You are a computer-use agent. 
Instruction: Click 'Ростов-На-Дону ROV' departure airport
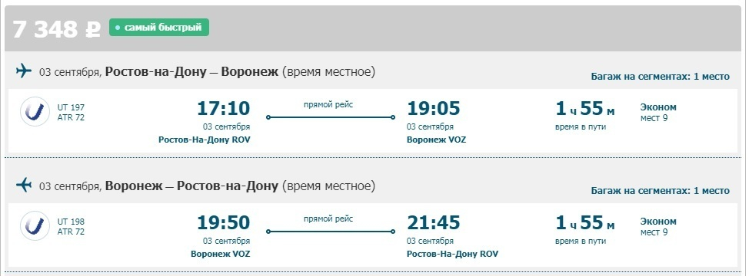click(204, 140)
